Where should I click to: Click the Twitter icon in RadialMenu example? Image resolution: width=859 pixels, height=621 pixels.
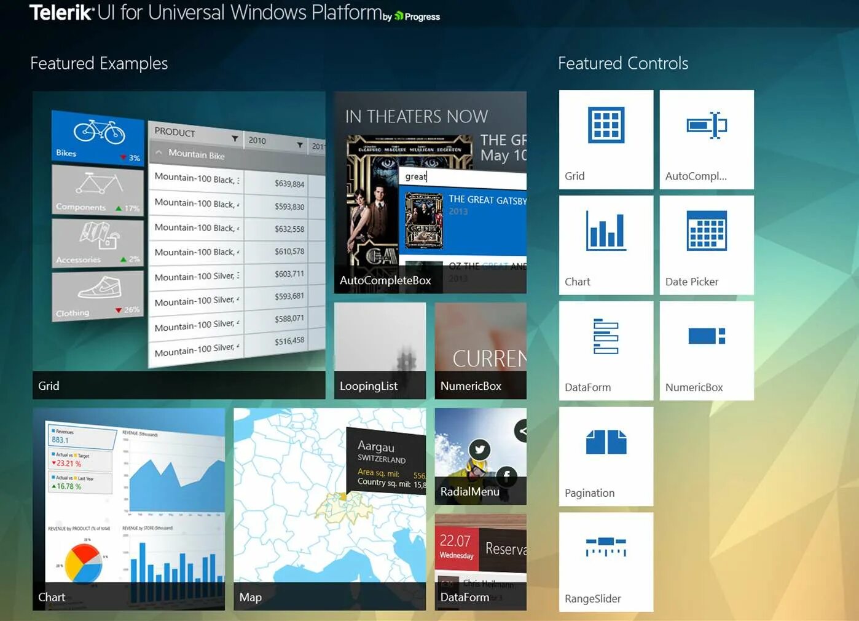(480, 449)
